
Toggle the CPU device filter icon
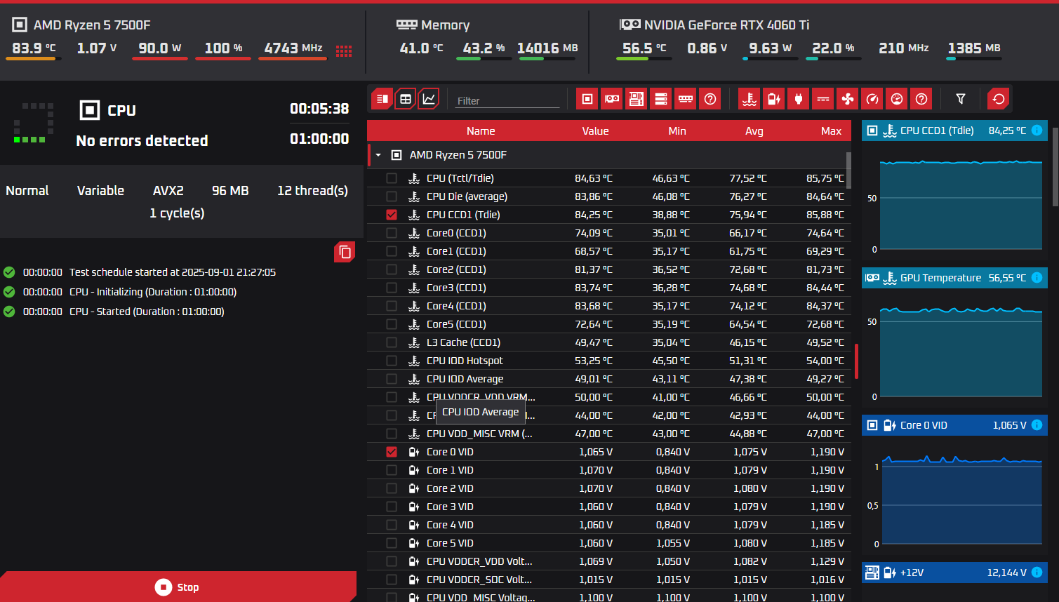587,99
